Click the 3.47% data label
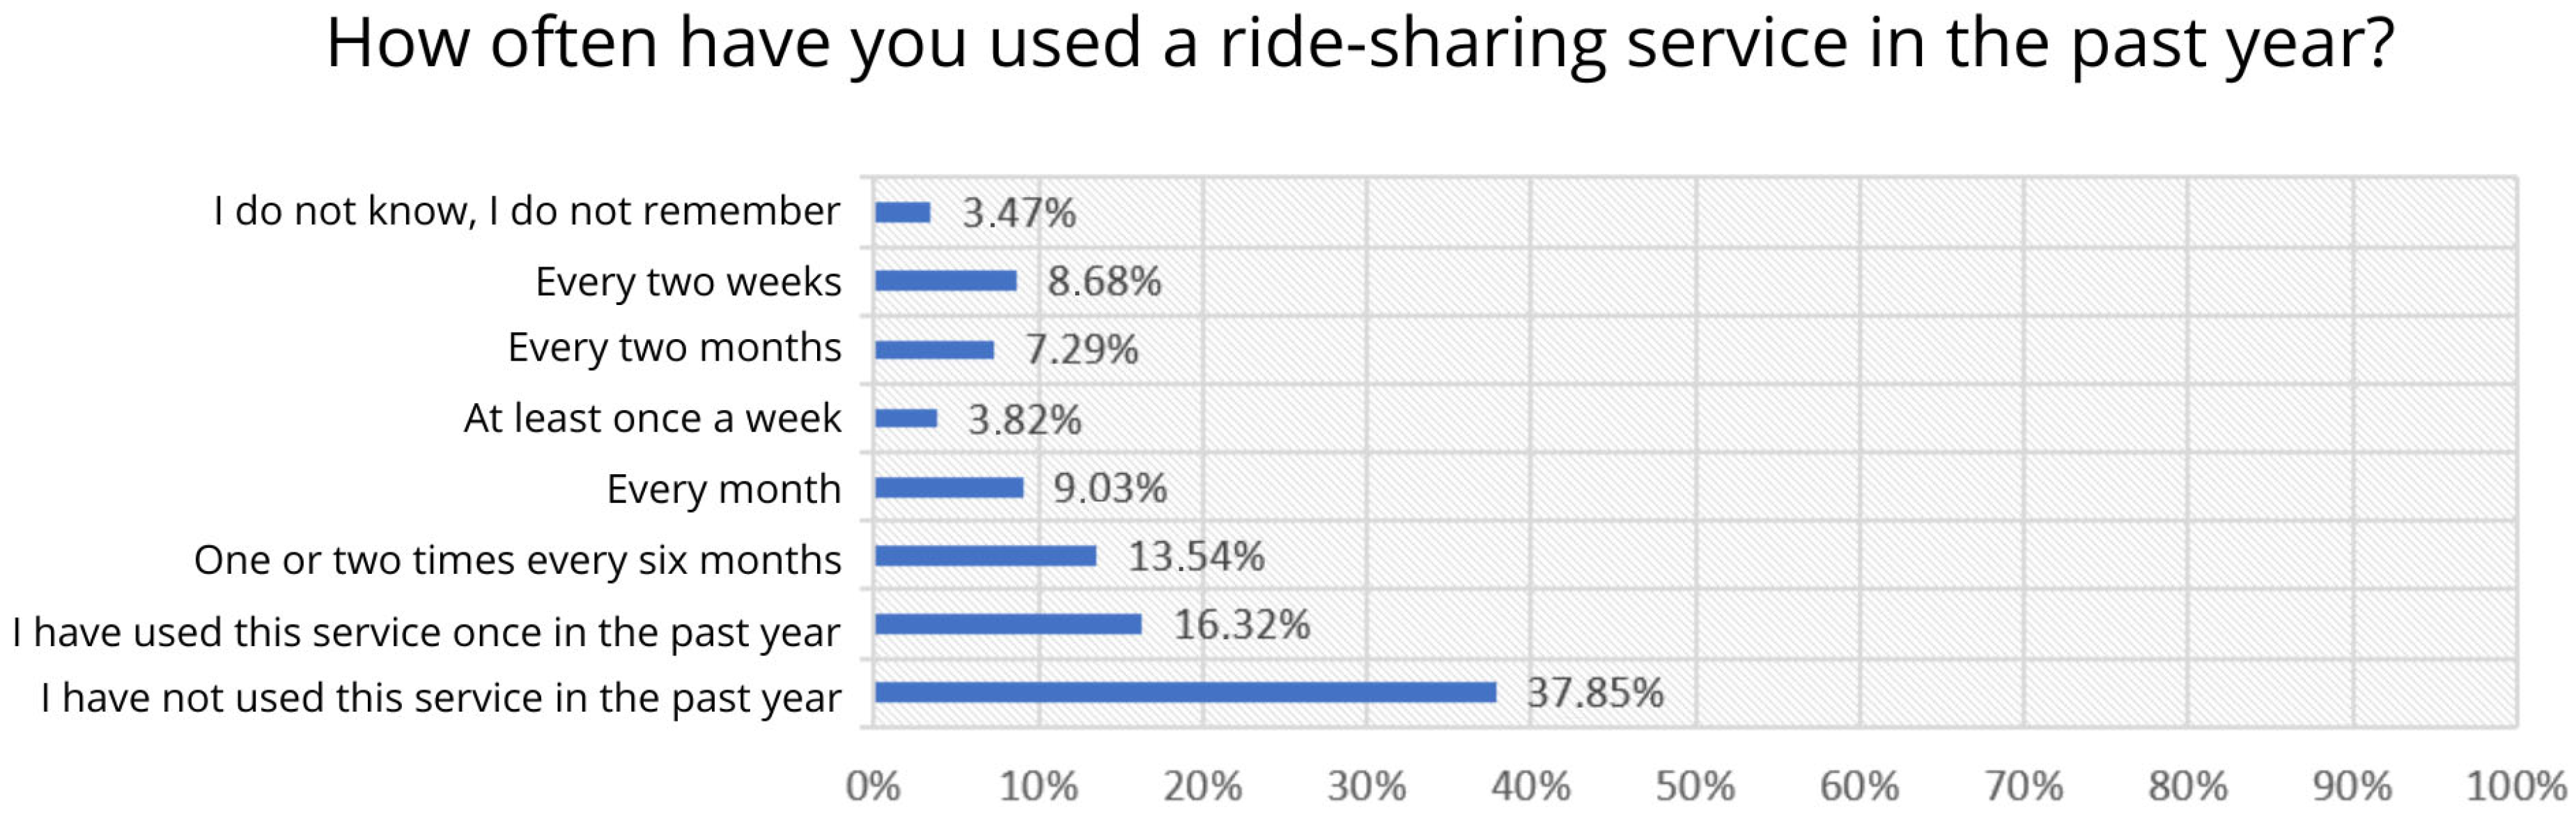 click(1018, 212)
